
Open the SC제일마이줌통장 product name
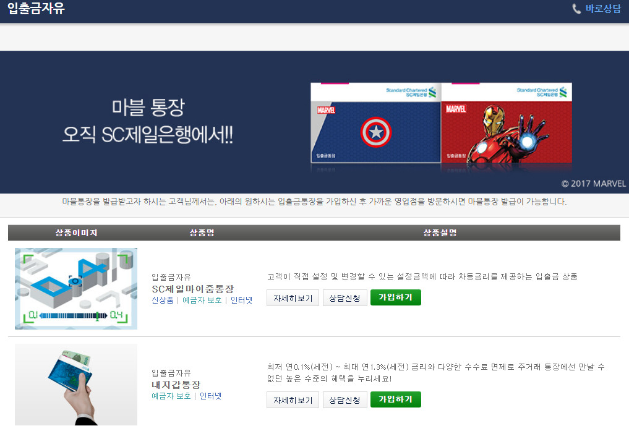click(192, 289)
